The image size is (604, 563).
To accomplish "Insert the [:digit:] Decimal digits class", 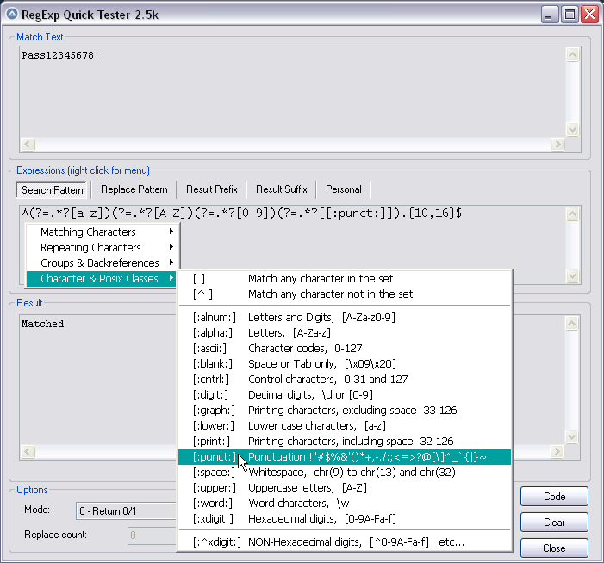I will 345,395.
